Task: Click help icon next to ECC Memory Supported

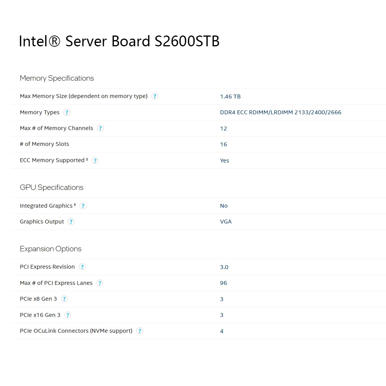Action: [95, 161]
